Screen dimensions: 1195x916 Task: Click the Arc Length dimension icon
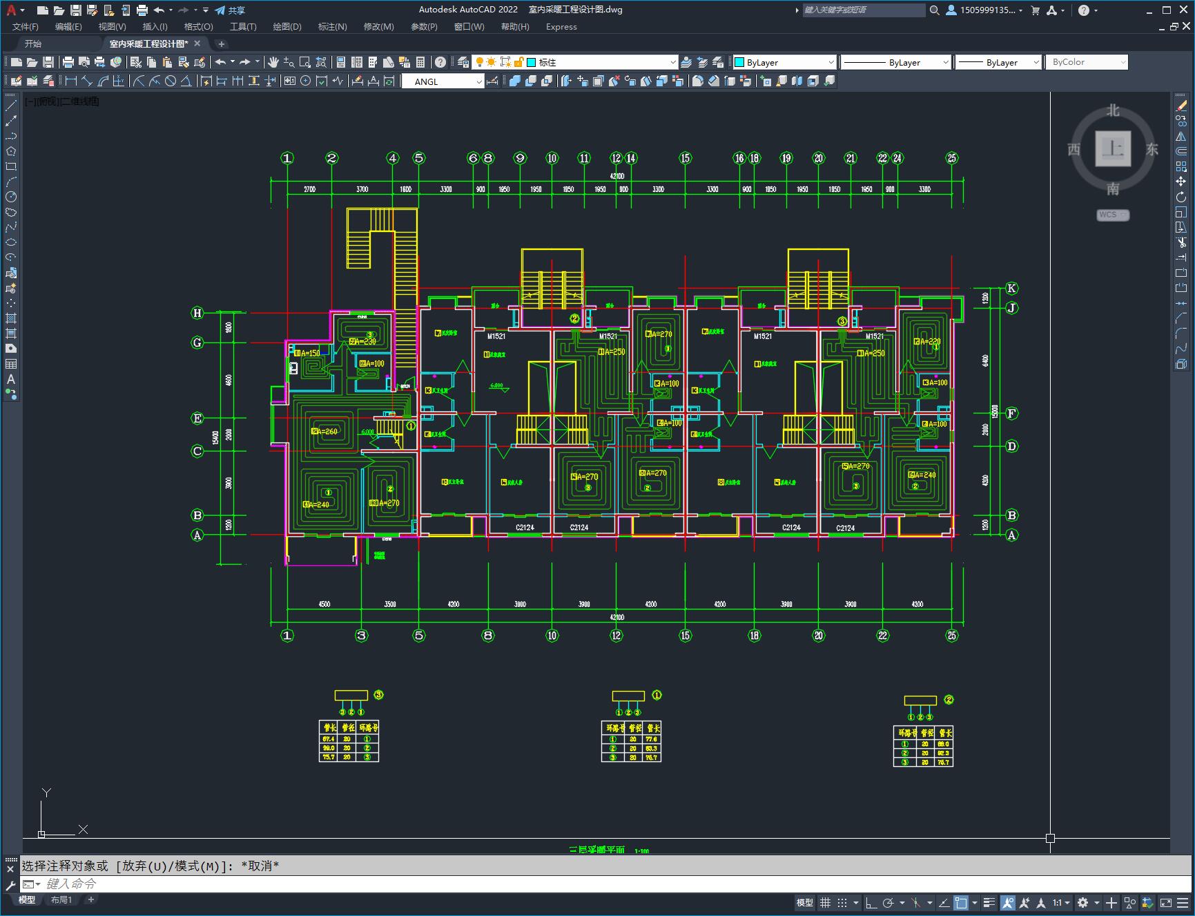[x=103, y=81]
